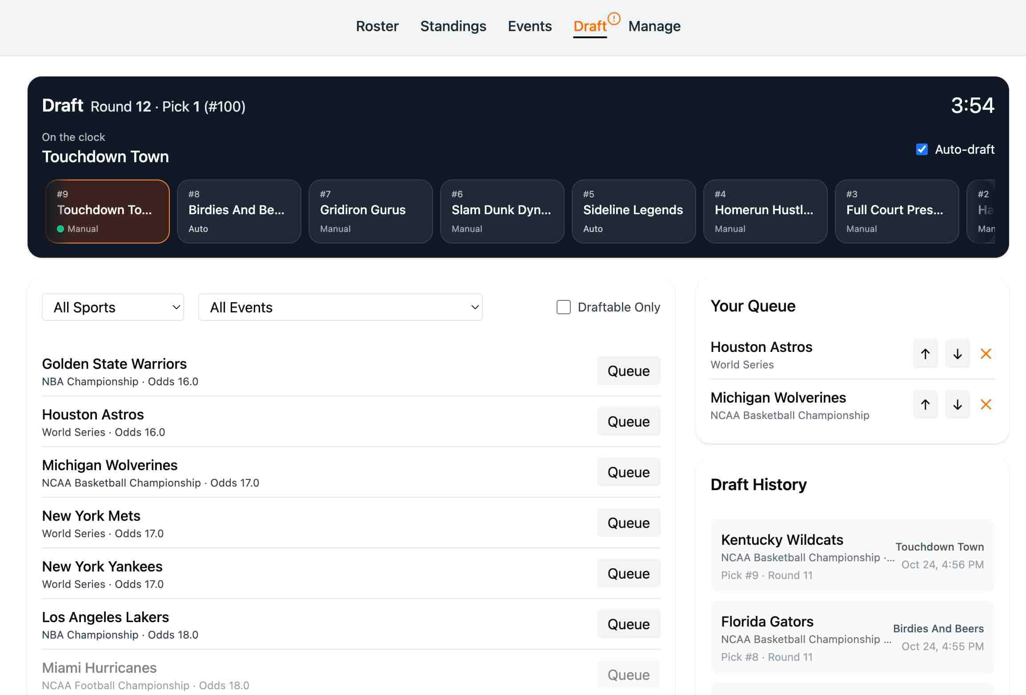Screen dimensions: 1026x695
Task: Move Michigan Wolverines down in queue
Action: pos(957,404)
